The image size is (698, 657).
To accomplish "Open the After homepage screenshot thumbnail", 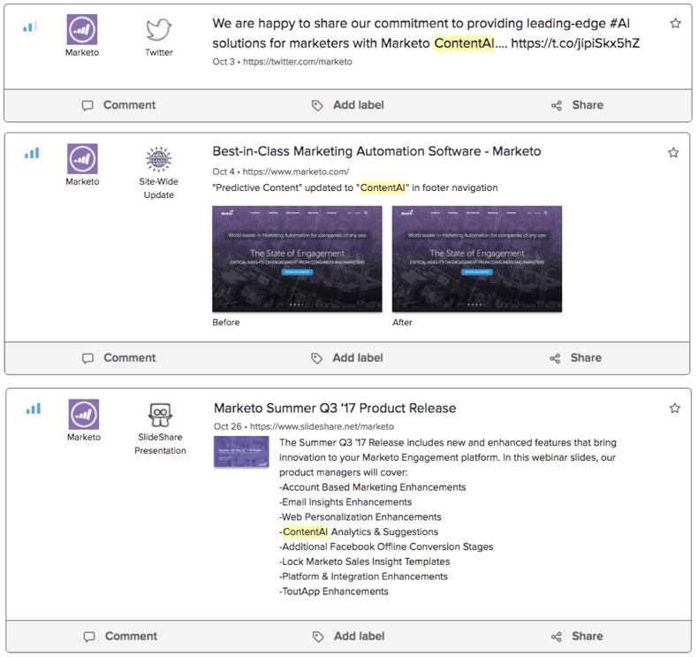I will pyautogui.click(x=476, y=258).
